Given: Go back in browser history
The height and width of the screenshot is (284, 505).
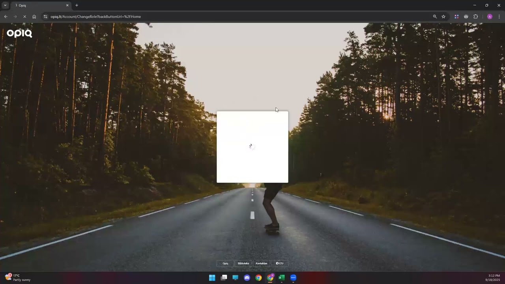Looking at the screenshot, I should pyautogui.click(x=6, y=17).
